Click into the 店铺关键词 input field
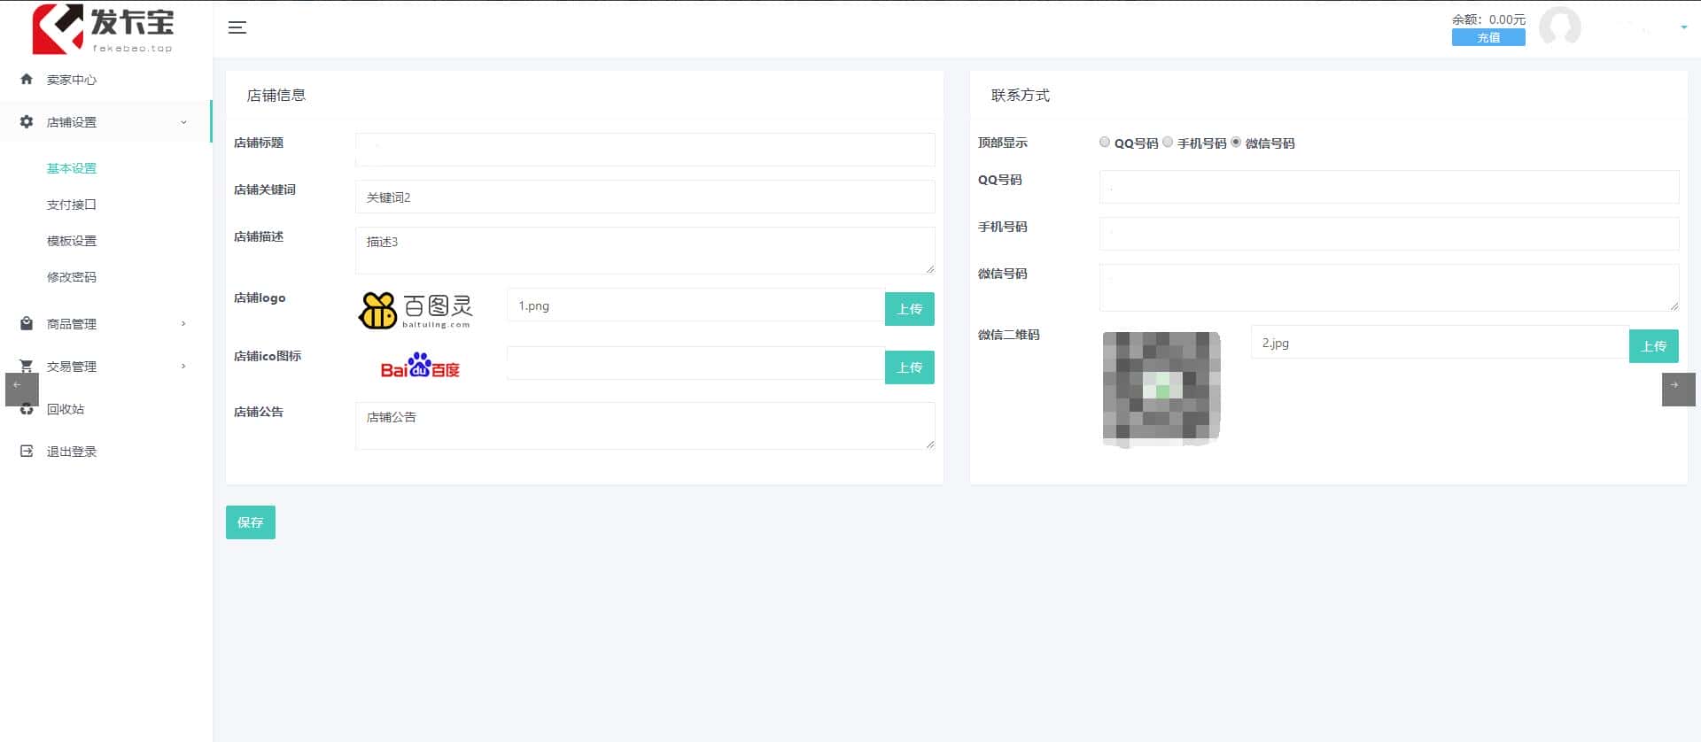The height and width of the screenshot is (742, 1701). click(644, 197)
